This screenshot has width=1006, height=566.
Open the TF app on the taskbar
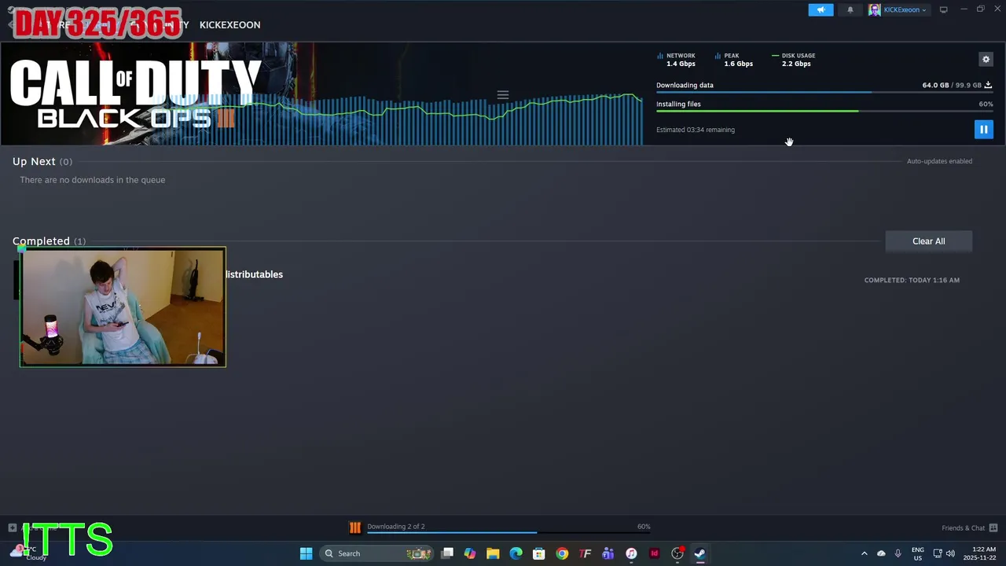click(585, 553)
